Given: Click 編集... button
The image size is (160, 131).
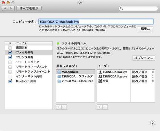Looking at the screenshot, I should pyautogui.click(x=145, y=29).
